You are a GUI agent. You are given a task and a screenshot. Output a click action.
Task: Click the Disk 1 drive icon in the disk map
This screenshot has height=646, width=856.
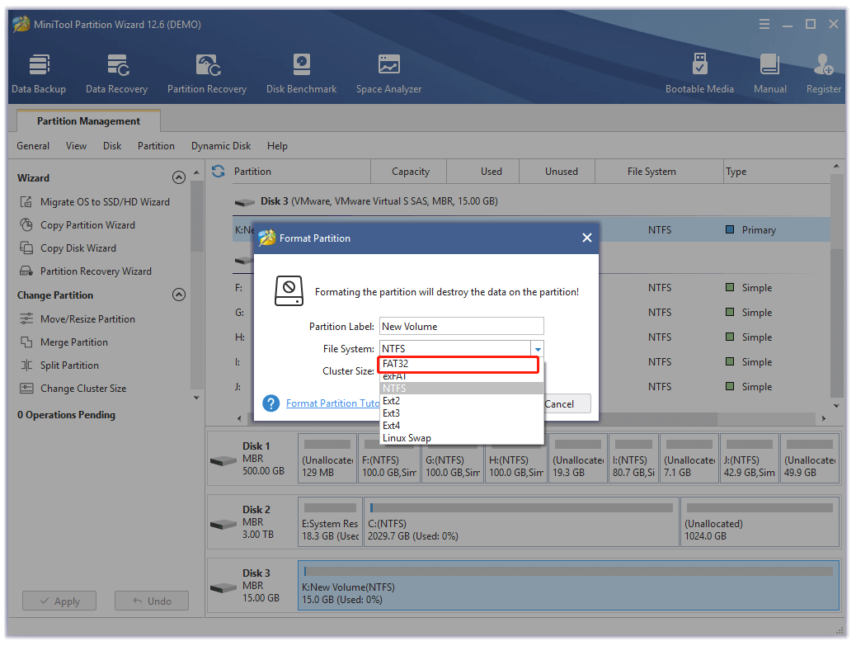[x=223, y=461]
